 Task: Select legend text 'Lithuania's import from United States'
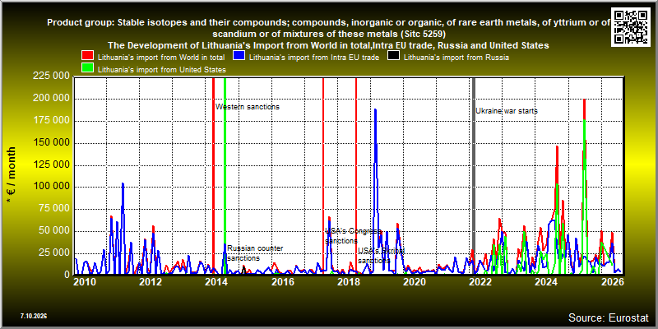click(x=162, y=70)
